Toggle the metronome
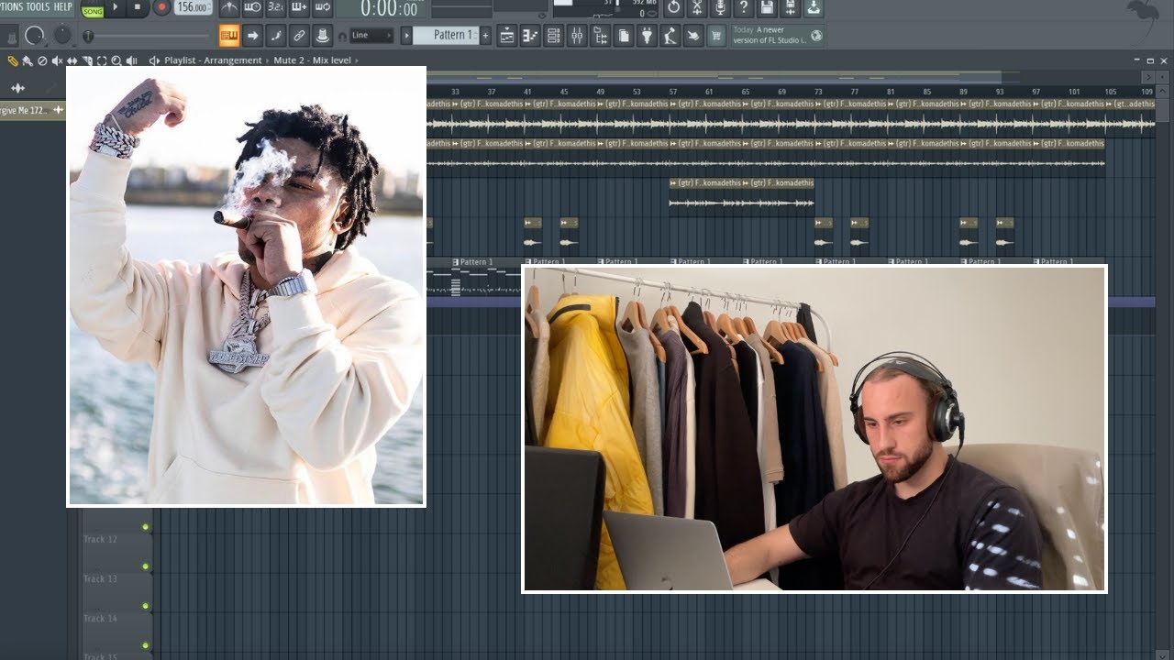This screenshot has height=660, width=1174. coord(229,9)
